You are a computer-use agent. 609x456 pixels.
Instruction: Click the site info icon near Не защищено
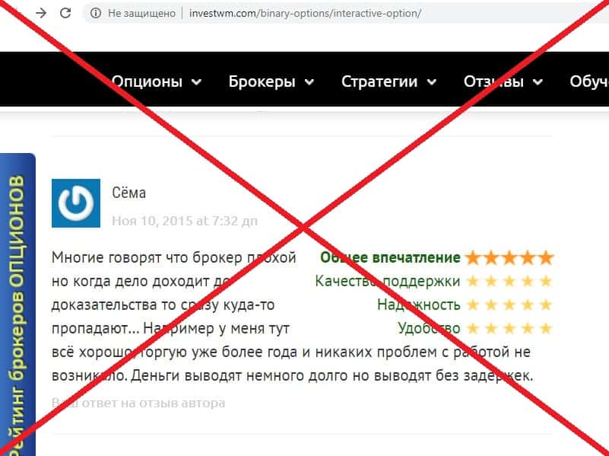(96, 13)
